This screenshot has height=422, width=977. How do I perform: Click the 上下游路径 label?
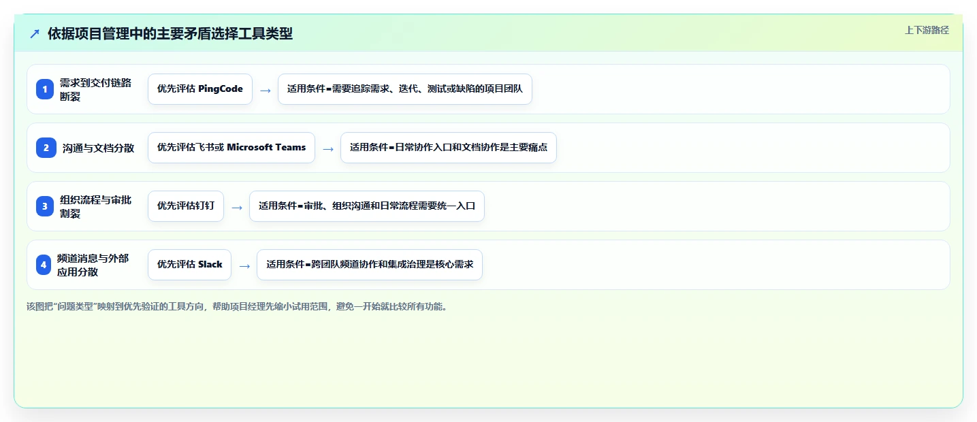click(x=927, y=30)
